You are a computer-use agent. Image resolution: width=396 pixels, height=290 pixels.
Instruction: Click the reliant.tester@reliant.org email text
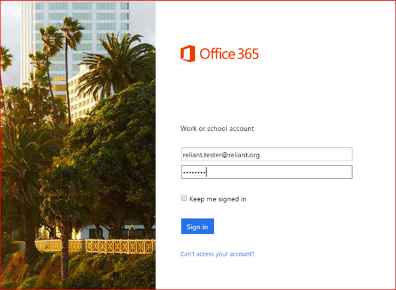221,155
